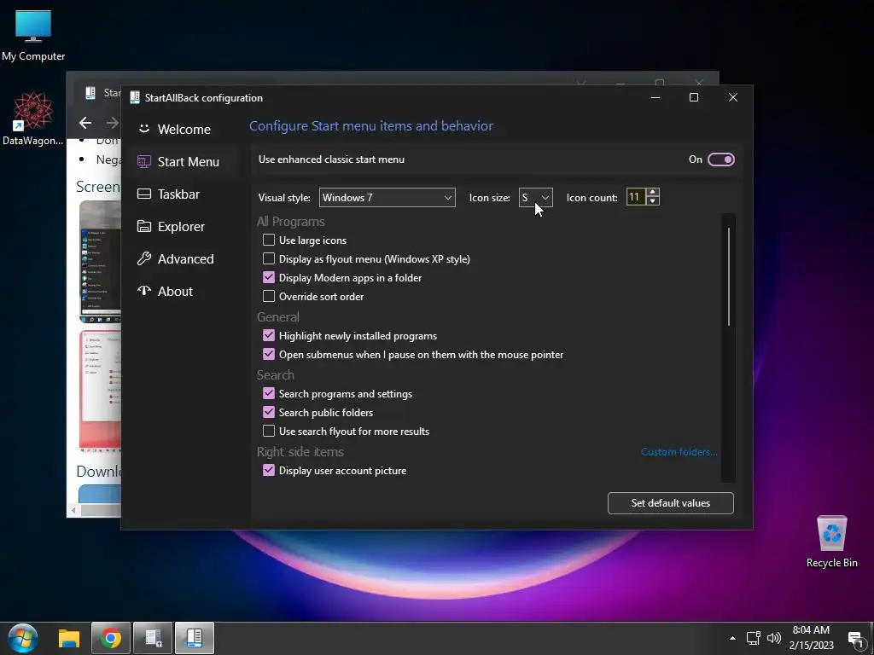Click the Welcome smiley icon

pos(143,129)
